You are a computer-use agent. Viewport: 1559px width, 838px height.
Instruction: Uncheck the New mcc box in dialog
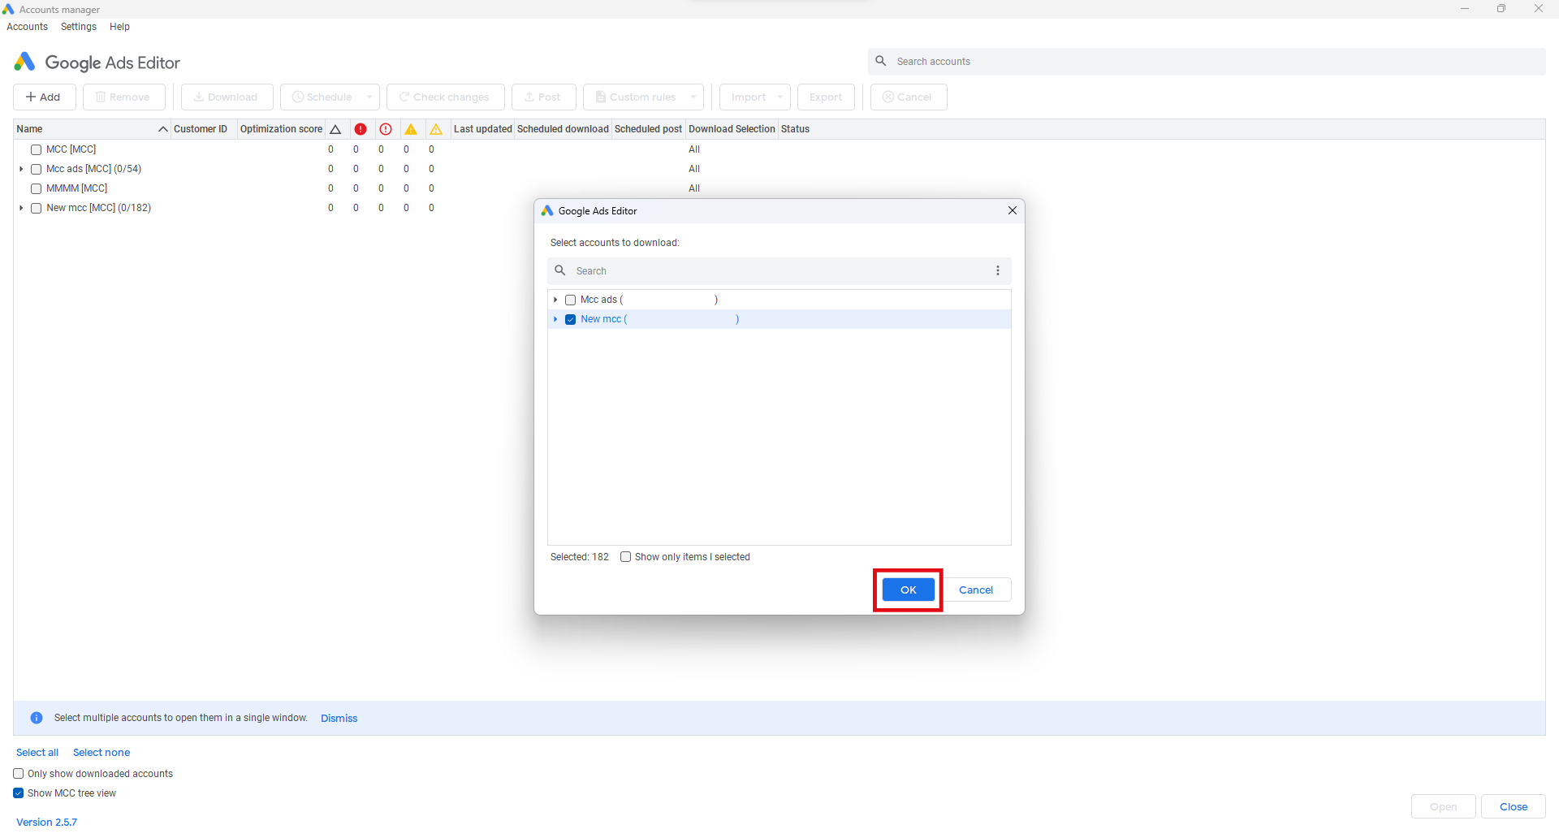570,319
